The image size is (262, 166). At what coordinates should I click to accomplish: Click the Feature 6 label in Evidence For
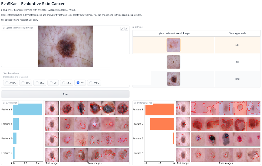(7, 153)
